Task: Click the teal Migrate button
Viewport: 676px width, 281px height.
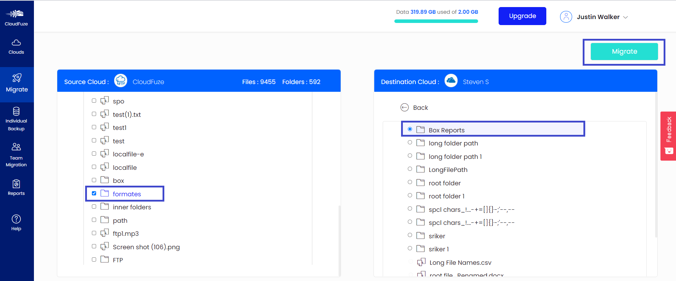Action: tap(624, 52)
